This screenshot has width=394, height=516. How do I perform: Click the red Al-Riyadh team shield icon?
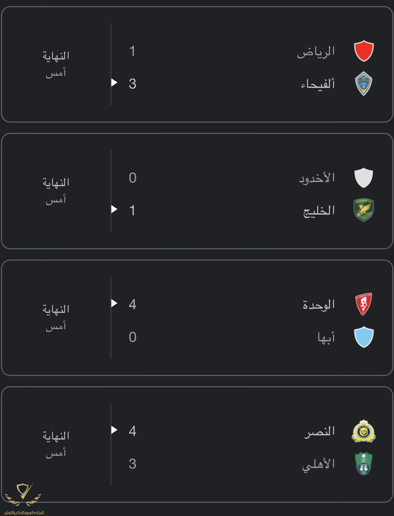tap(364, 51)
